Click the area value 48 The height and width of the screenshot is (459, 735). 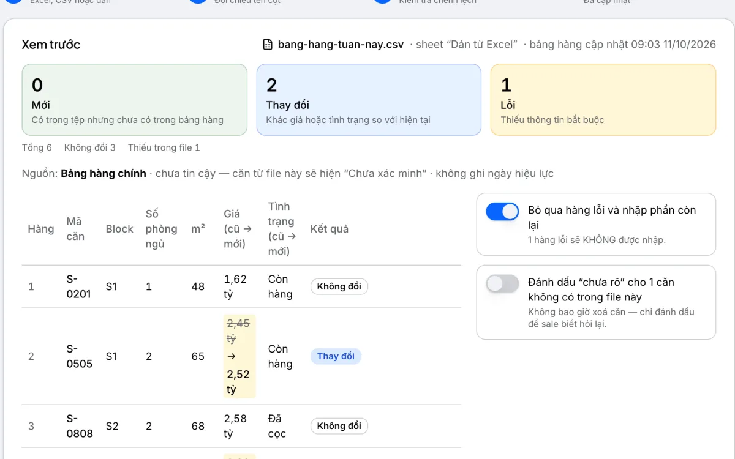[x=198, y=286]
